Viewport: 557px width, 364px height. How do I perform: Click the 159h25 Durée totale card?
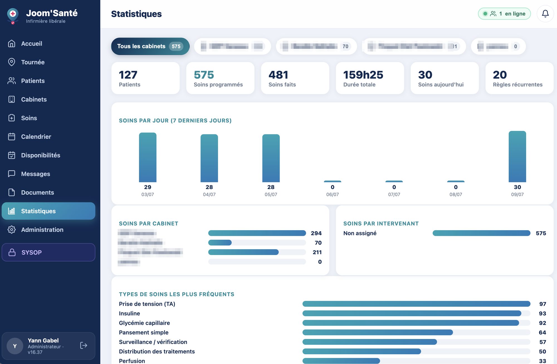(x=370, y=78)
